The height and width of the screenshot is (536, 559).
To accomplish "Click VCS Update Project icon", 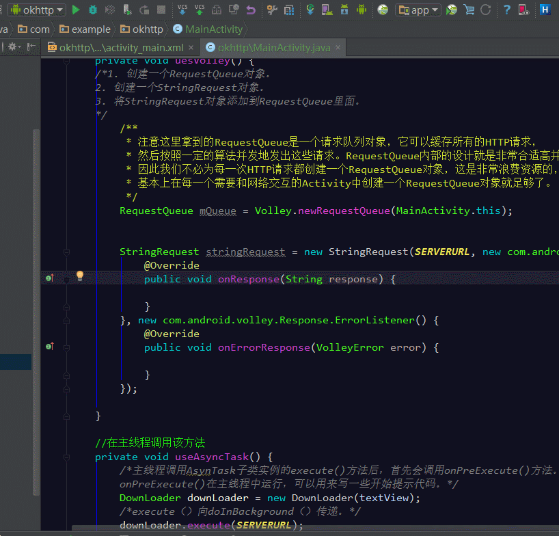I will (182, 10).
